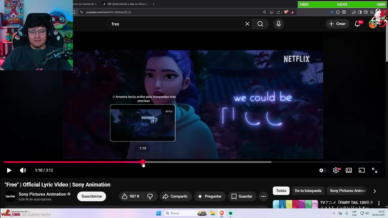Like the video with 987 K
The height and width of the screenshot is (218, 388).
(131, 197)
